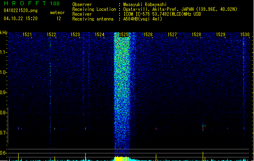Click the 1527 time axis label
The height and width of the screenshot is (161, 254).
tap(172, 35)
